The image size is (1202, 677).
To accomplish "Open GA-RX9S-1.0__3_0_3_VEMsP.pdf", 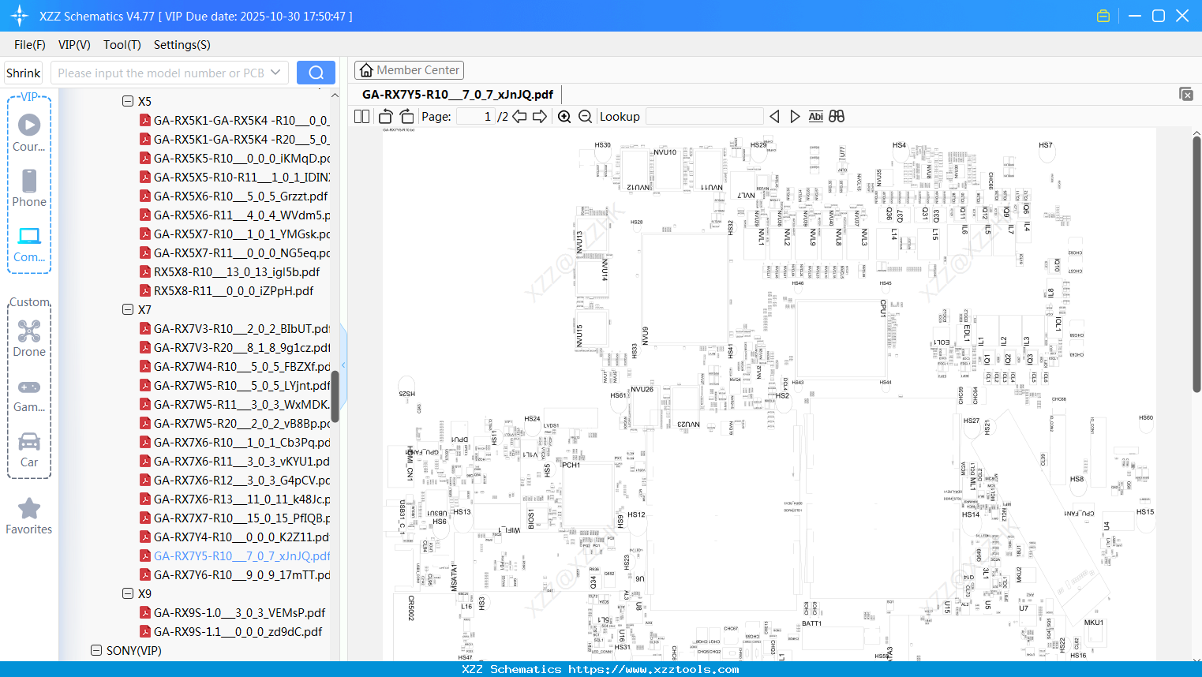I will [x=233, y=612].
